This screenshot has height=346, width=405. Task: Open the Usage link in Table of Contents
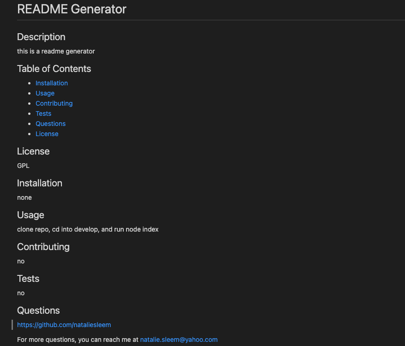[x=45, y=93]
